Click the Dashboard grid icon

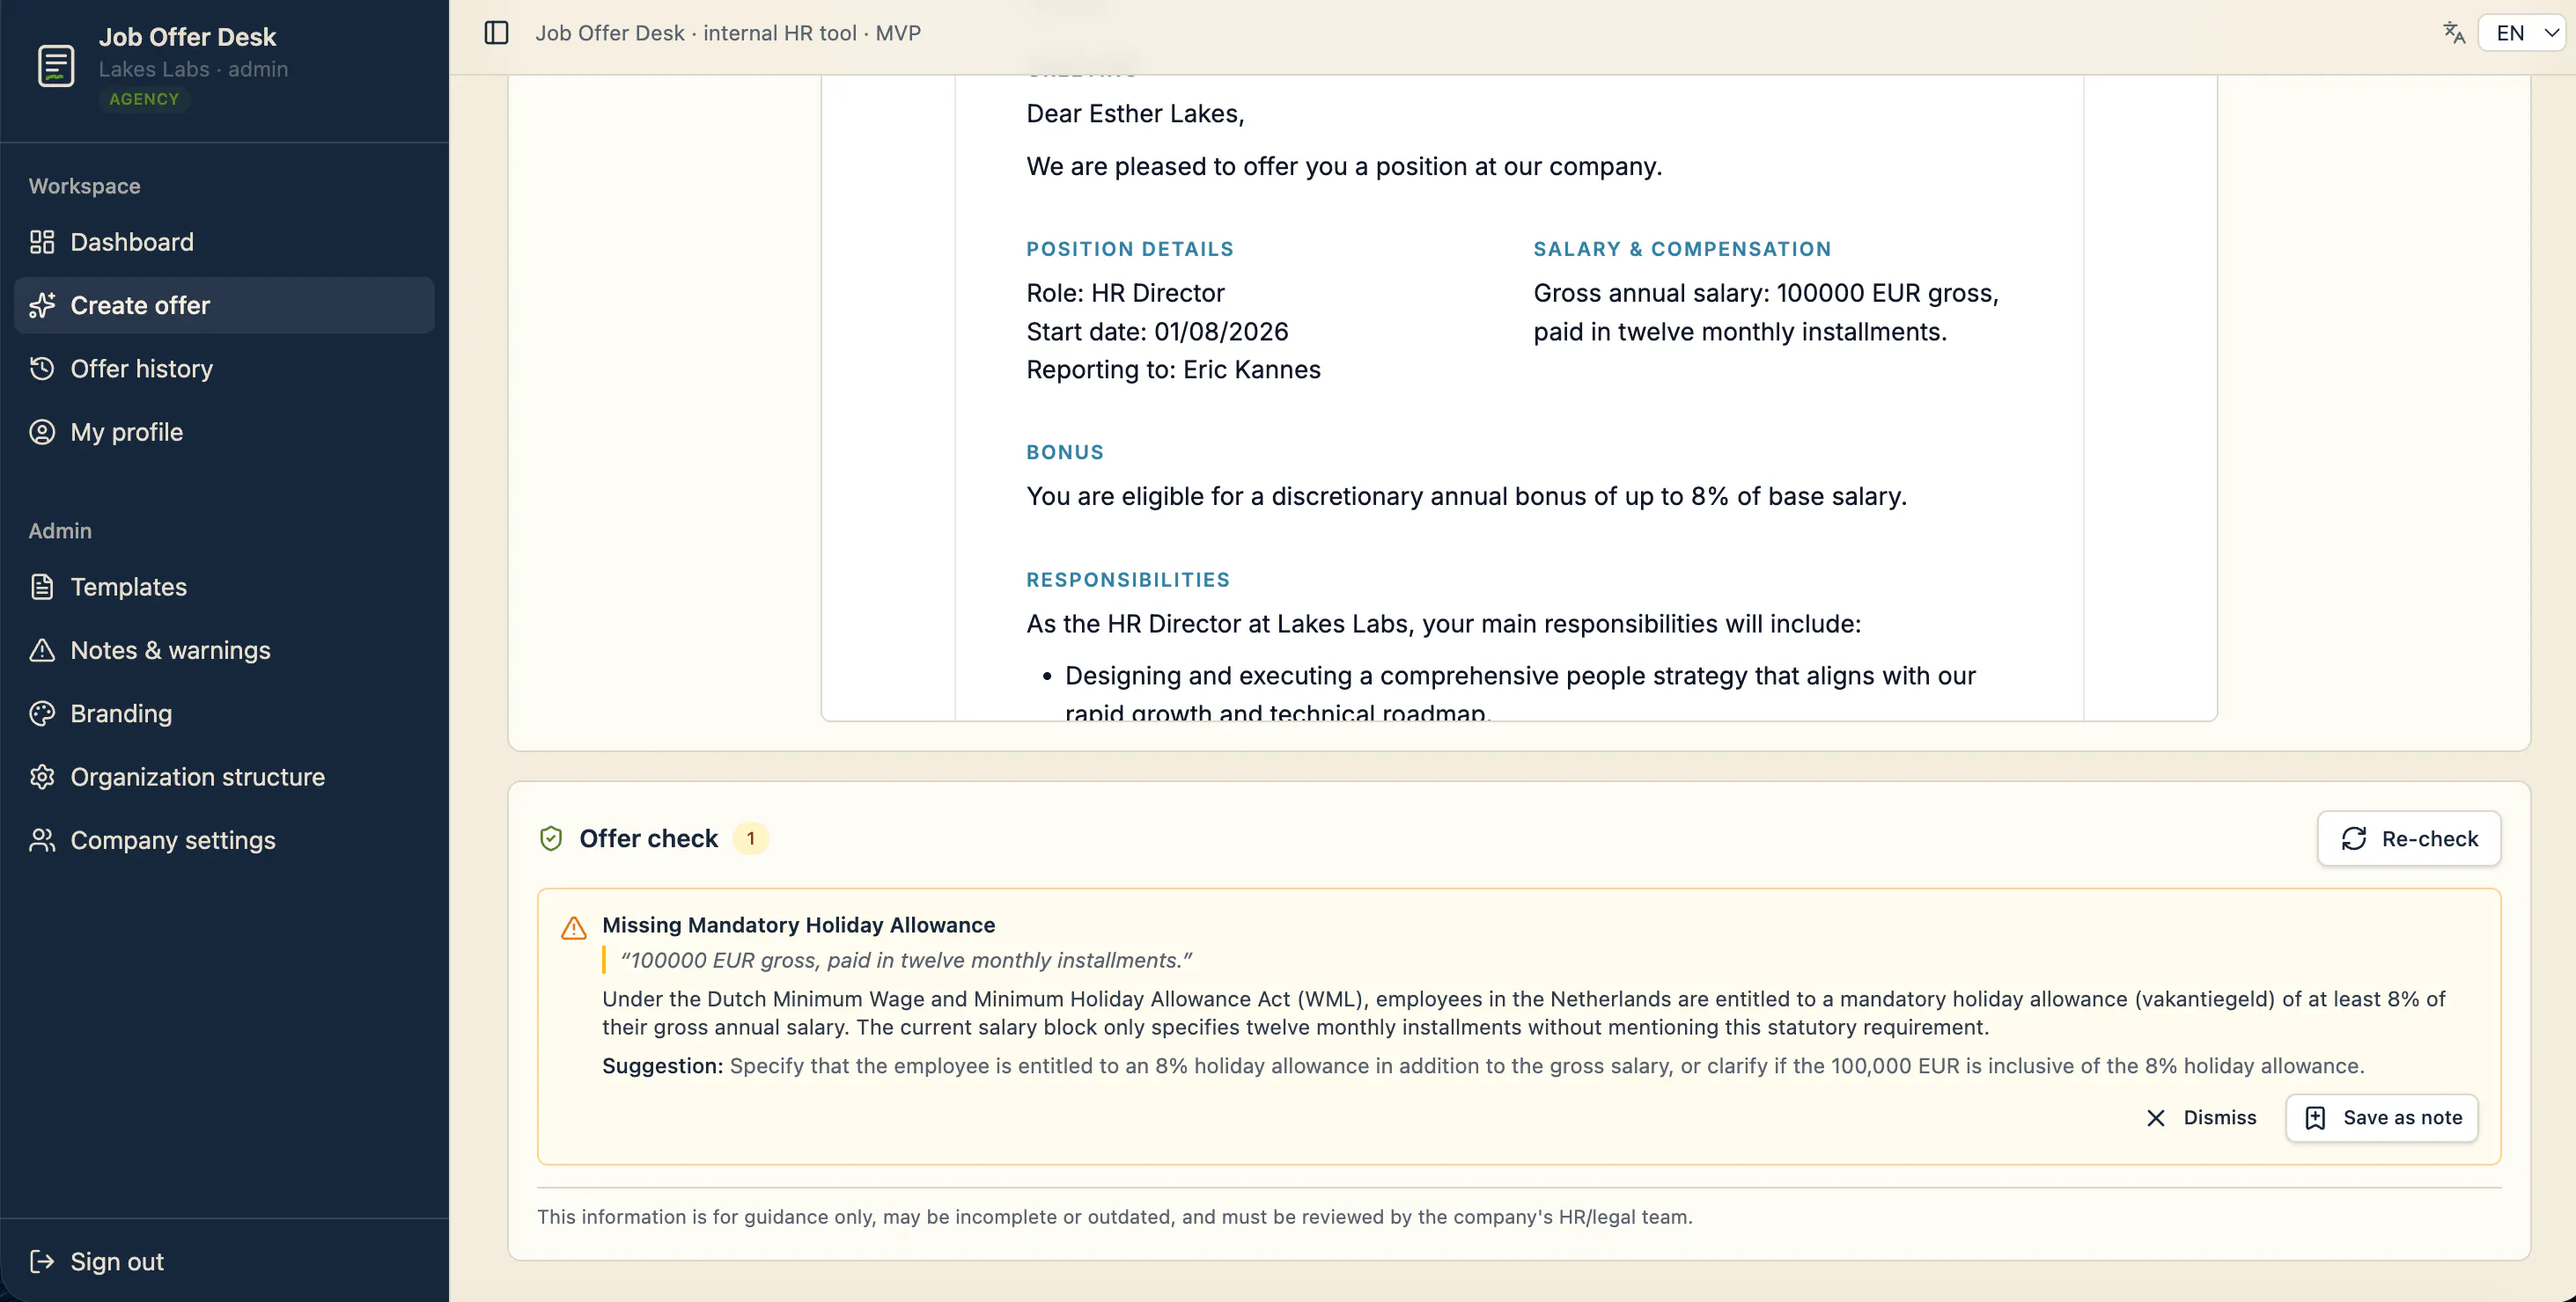tap(42, 242)
